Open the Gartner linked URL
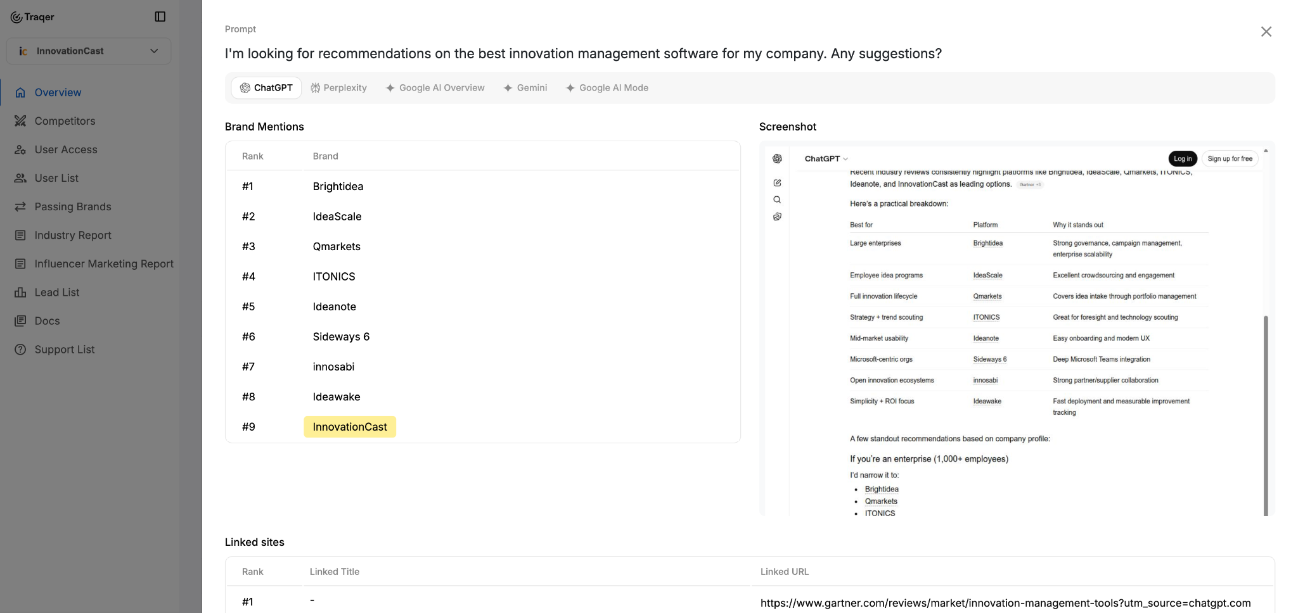The image size is (1298, 613). coord(1005,603)
